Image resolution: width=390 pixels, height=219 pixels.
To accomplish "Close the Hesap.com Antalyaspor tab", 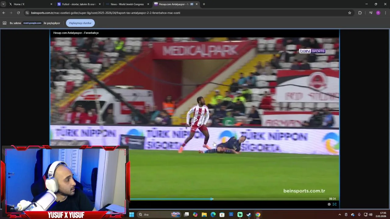I will click(197, 4).
